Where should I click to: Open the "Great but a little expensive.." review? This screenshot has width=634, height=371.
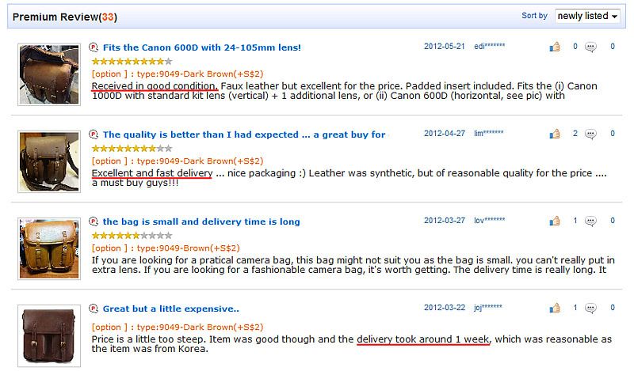[x=171, y=309]
